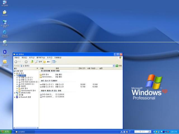Select DVD-RAM Drive (E:) icon in tree
The image size is (179, 134).
point(19,82)
